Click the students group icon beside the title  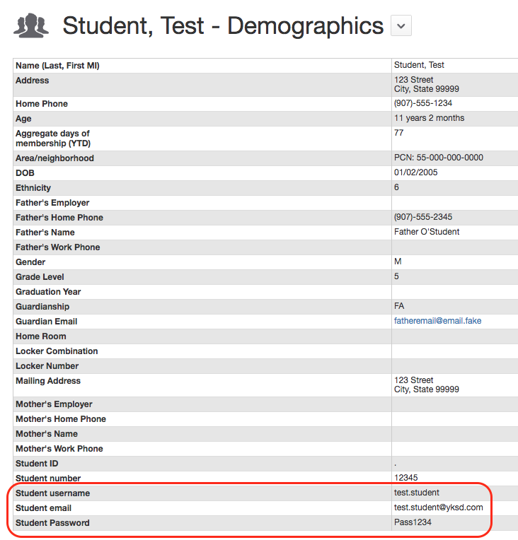click(x=31, y=25)
